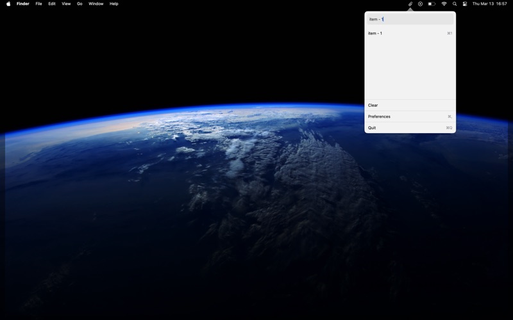Open Preferences from the clipboard menu
Image resolution: width=513 pixels, height=320 pixels.
click(x=410, y=116)
